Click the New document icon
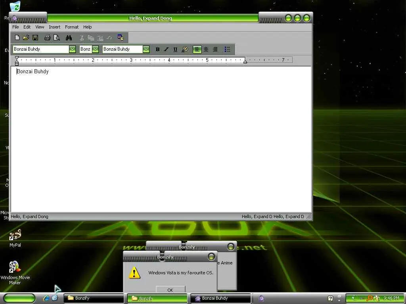The image size is (406, 304). (x=17, y=38)
